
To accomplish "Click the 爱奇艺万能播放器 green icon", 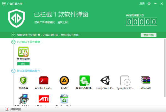I will tap(84, 81).
